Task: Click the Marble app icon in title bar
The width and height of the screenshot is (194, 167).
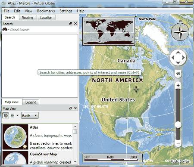Action: point(3,3)
